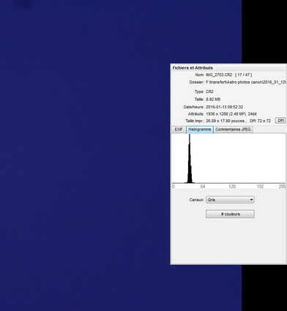The height and width of the screenshot is (311, 287).
Task: Click the black background beside the image
Action: [x=264, y=31]
